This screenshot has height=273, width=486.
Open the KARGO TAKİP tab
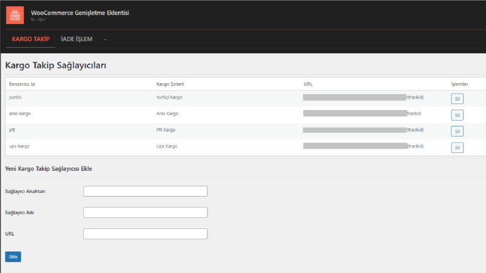31,39
